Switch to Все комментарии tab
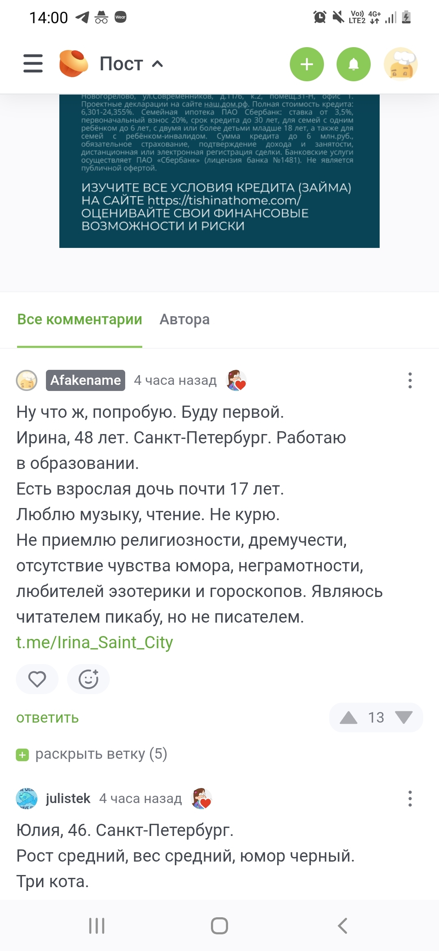 pyautogui.click(x=80, y=319)
